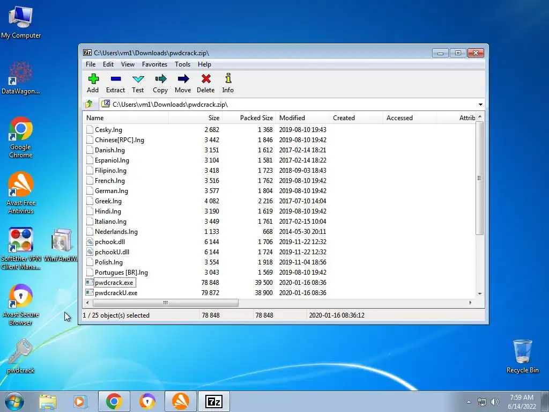Select the Danish.lng file

(x=109, y=150)
